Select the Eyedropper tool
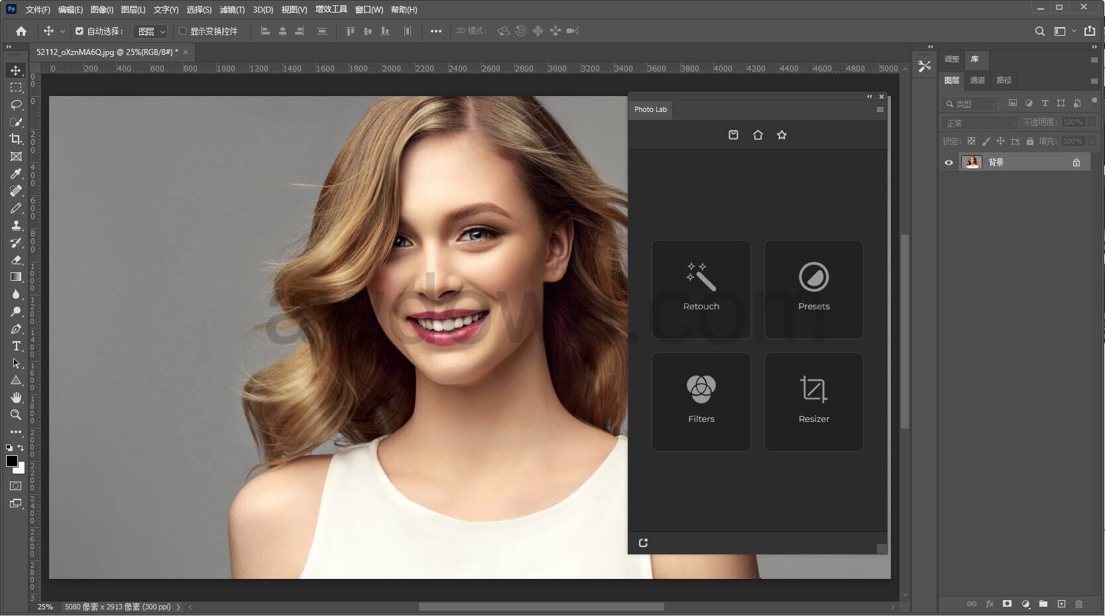The width and height of the screenshot is (1105, 616). click(16, 174)
